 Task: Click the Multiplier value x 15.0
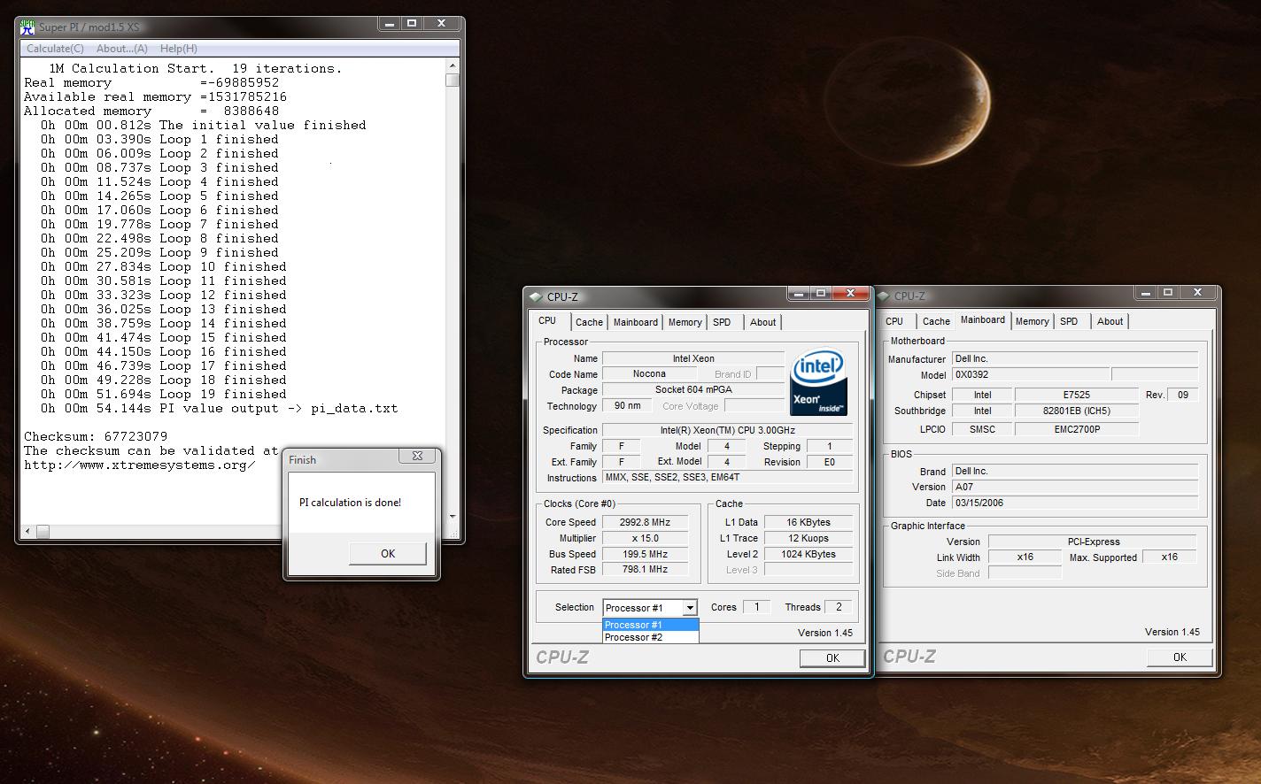(645, 538)
